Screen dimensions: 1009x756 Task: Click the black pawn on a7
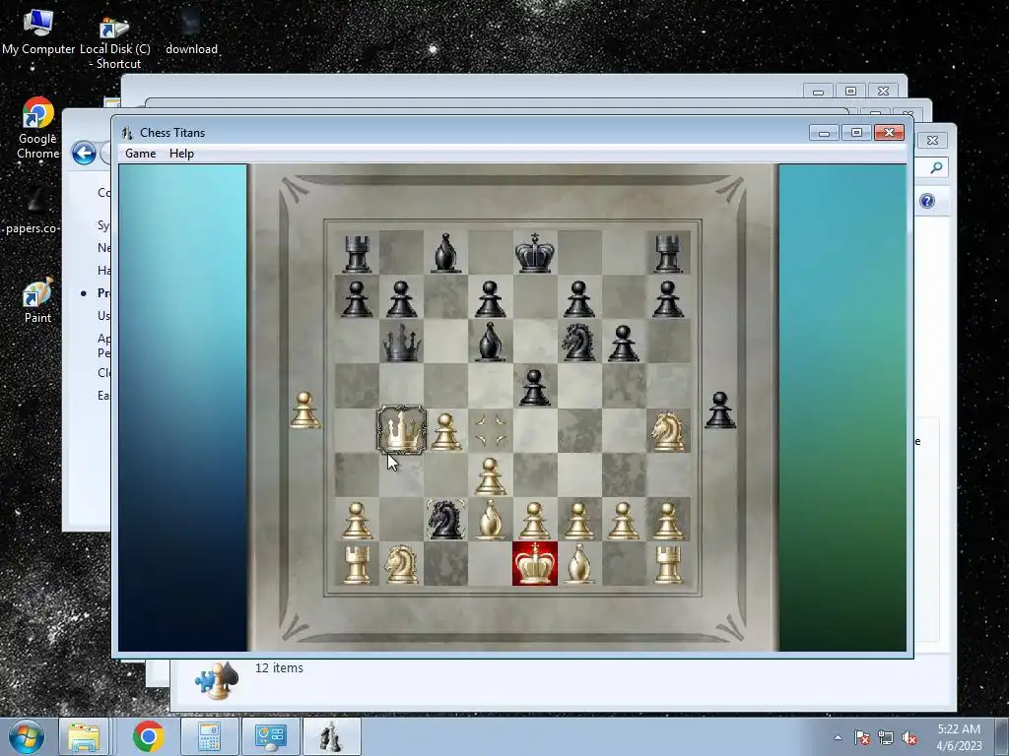357,298
